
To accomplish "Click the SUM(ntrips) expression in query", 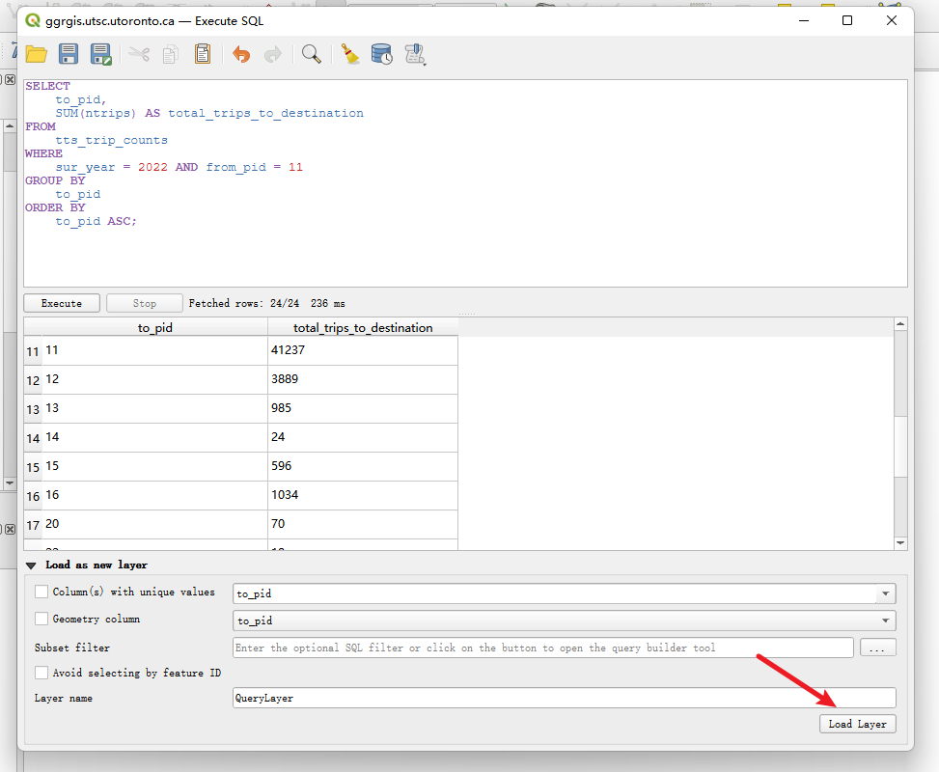I will [x=96, y=113].
